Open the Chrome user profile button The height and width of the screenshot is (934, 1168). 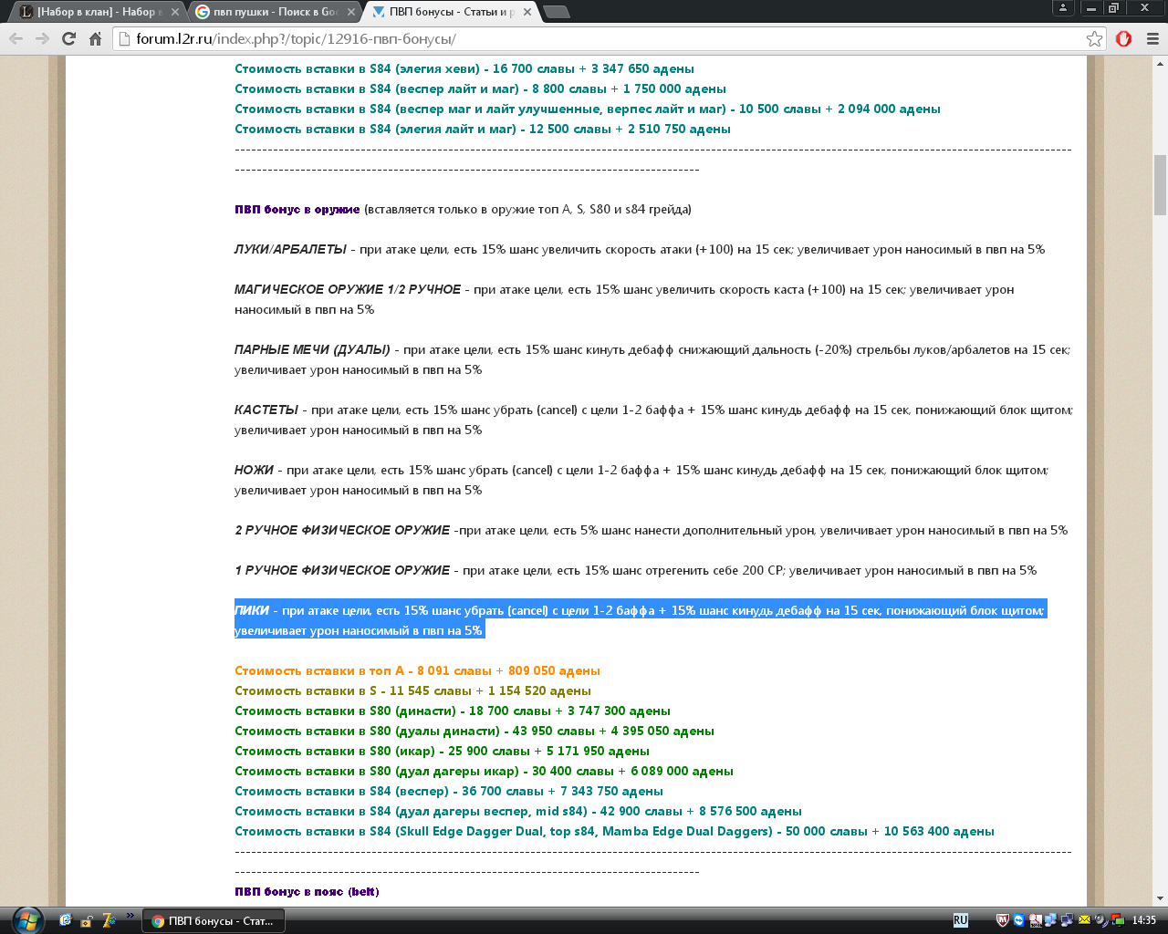click(x=1062, y=8)
